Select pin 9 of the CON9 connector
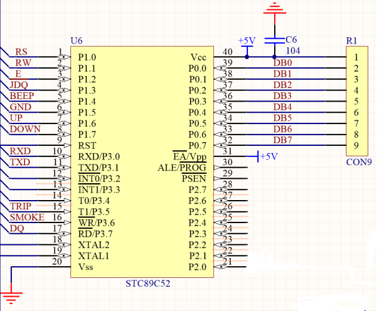Viewport: 377px width, 311px height. pos(356,145)
